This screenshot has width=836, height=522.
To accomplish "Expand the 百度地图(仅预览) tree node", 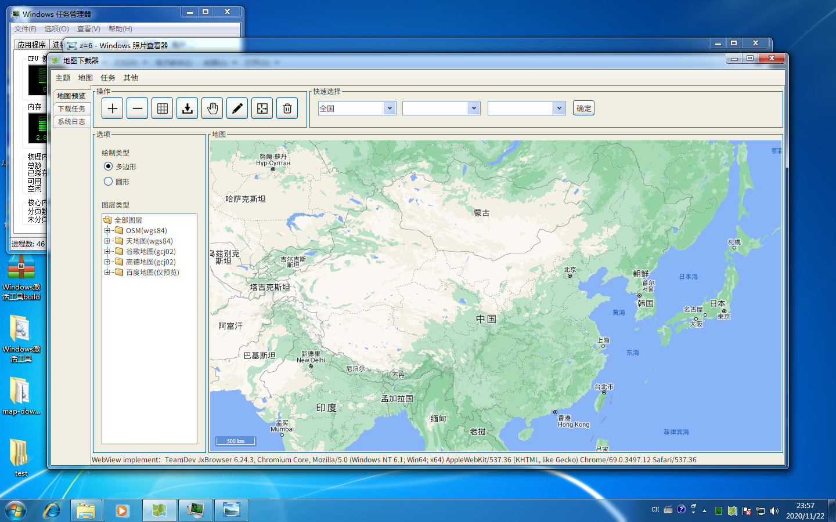I will click(x=107, y=272).
